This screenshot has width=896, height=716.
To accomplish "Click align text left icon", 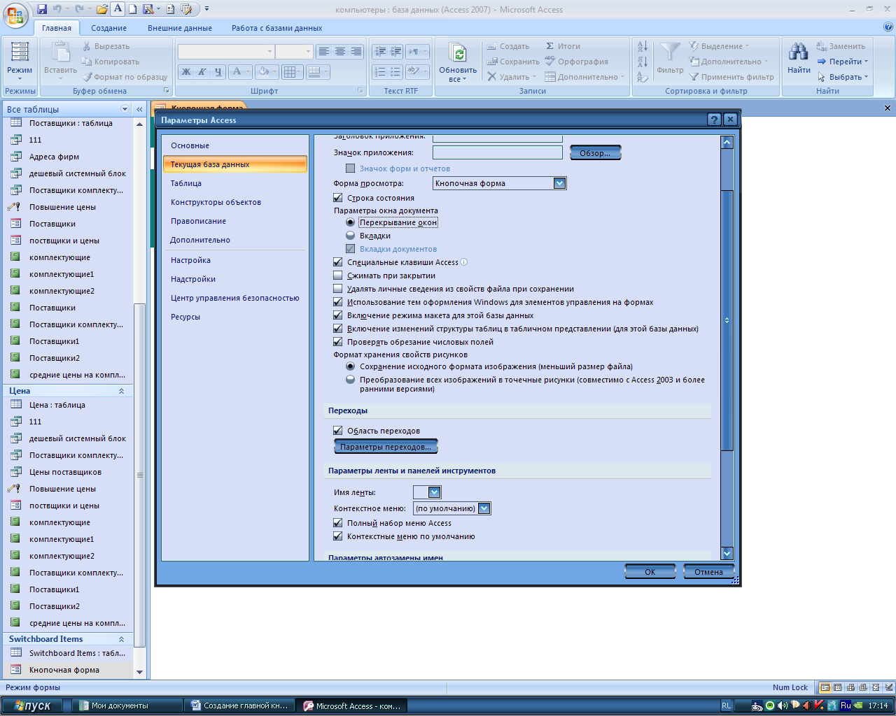I will [x=323, y=52].
